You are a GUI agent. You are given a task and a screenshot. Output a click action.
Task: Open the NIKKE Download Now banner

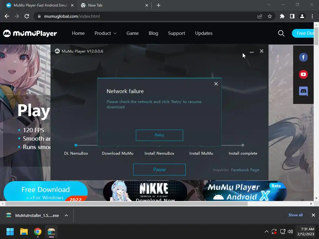(x=145, y=191)
